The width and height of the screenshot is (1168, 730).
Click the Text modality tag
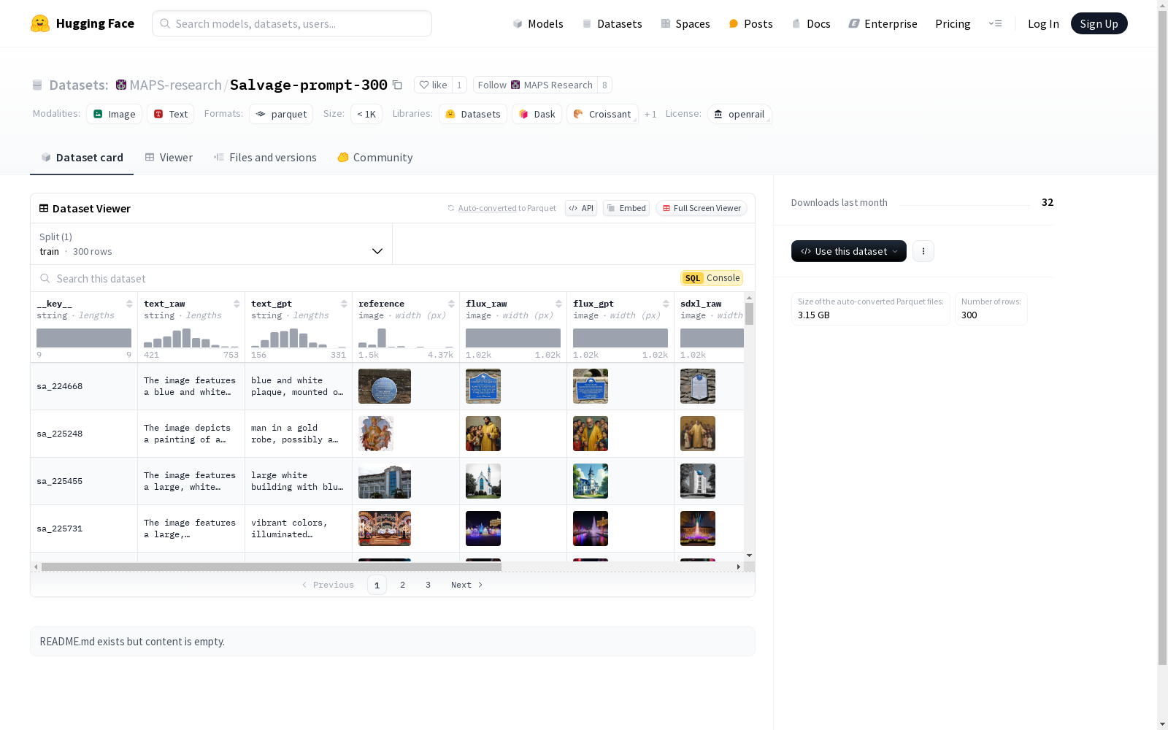pos(171,114)
